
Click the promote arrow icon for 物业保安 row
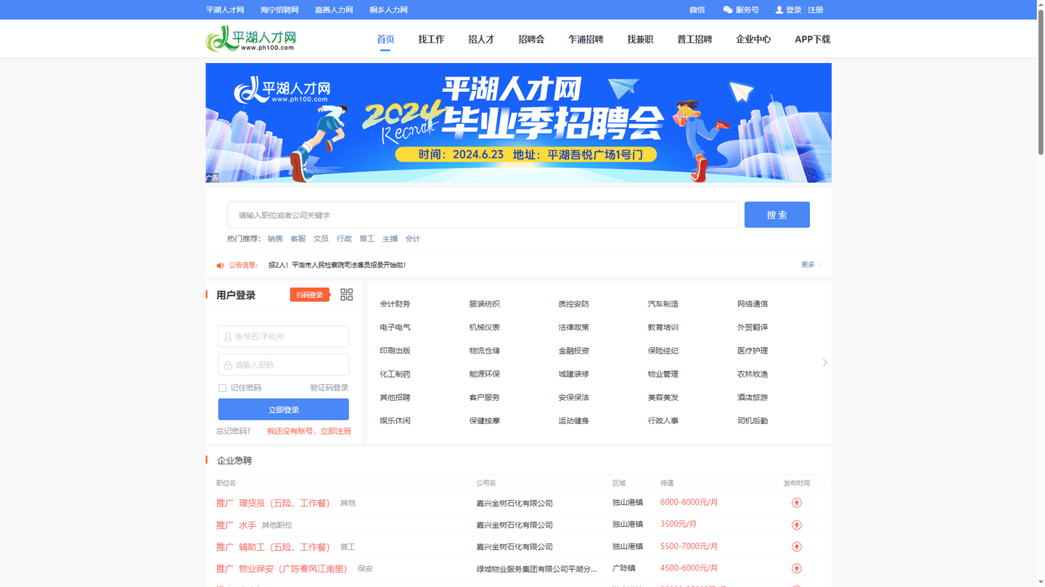point(796,569)
